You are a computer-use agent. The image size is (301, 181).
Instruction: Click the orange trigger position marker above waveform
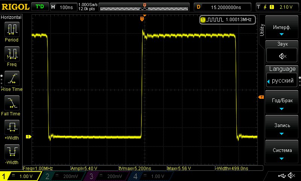point(142,18)
